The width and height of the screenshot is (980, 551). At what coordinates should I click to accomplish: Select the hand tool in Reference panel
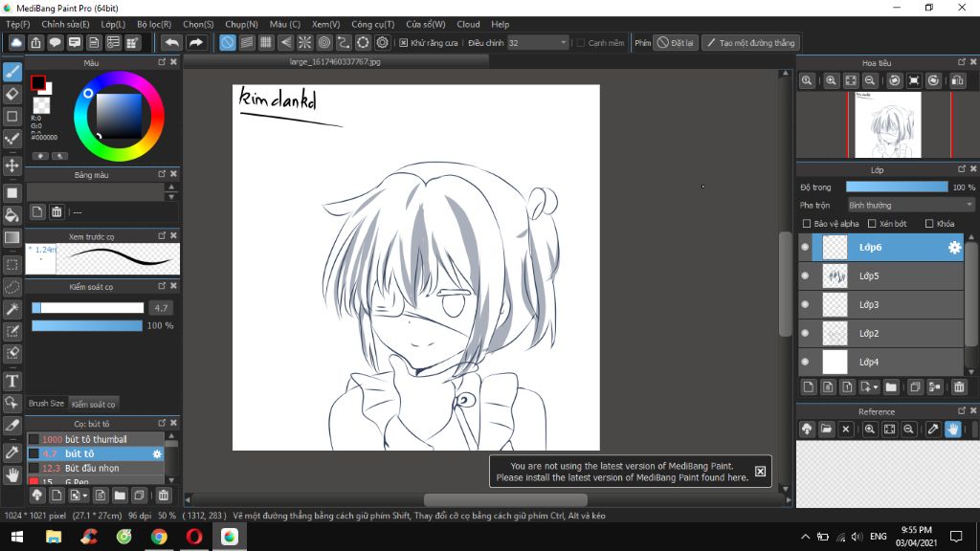952,430
